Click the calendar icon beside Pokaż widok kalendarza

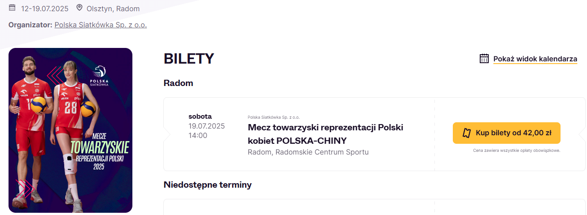pos(484,58)
